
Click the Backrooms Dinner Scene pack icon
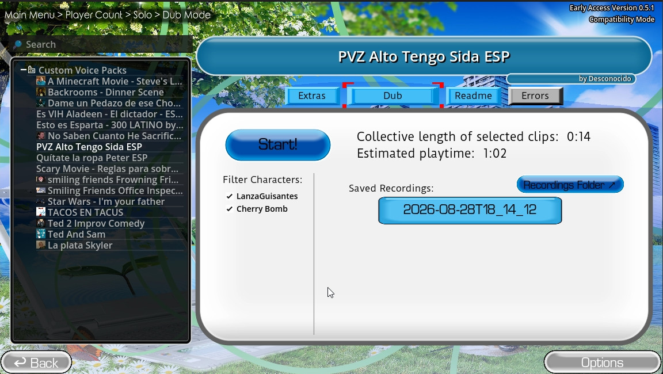(x=41, y=92)
